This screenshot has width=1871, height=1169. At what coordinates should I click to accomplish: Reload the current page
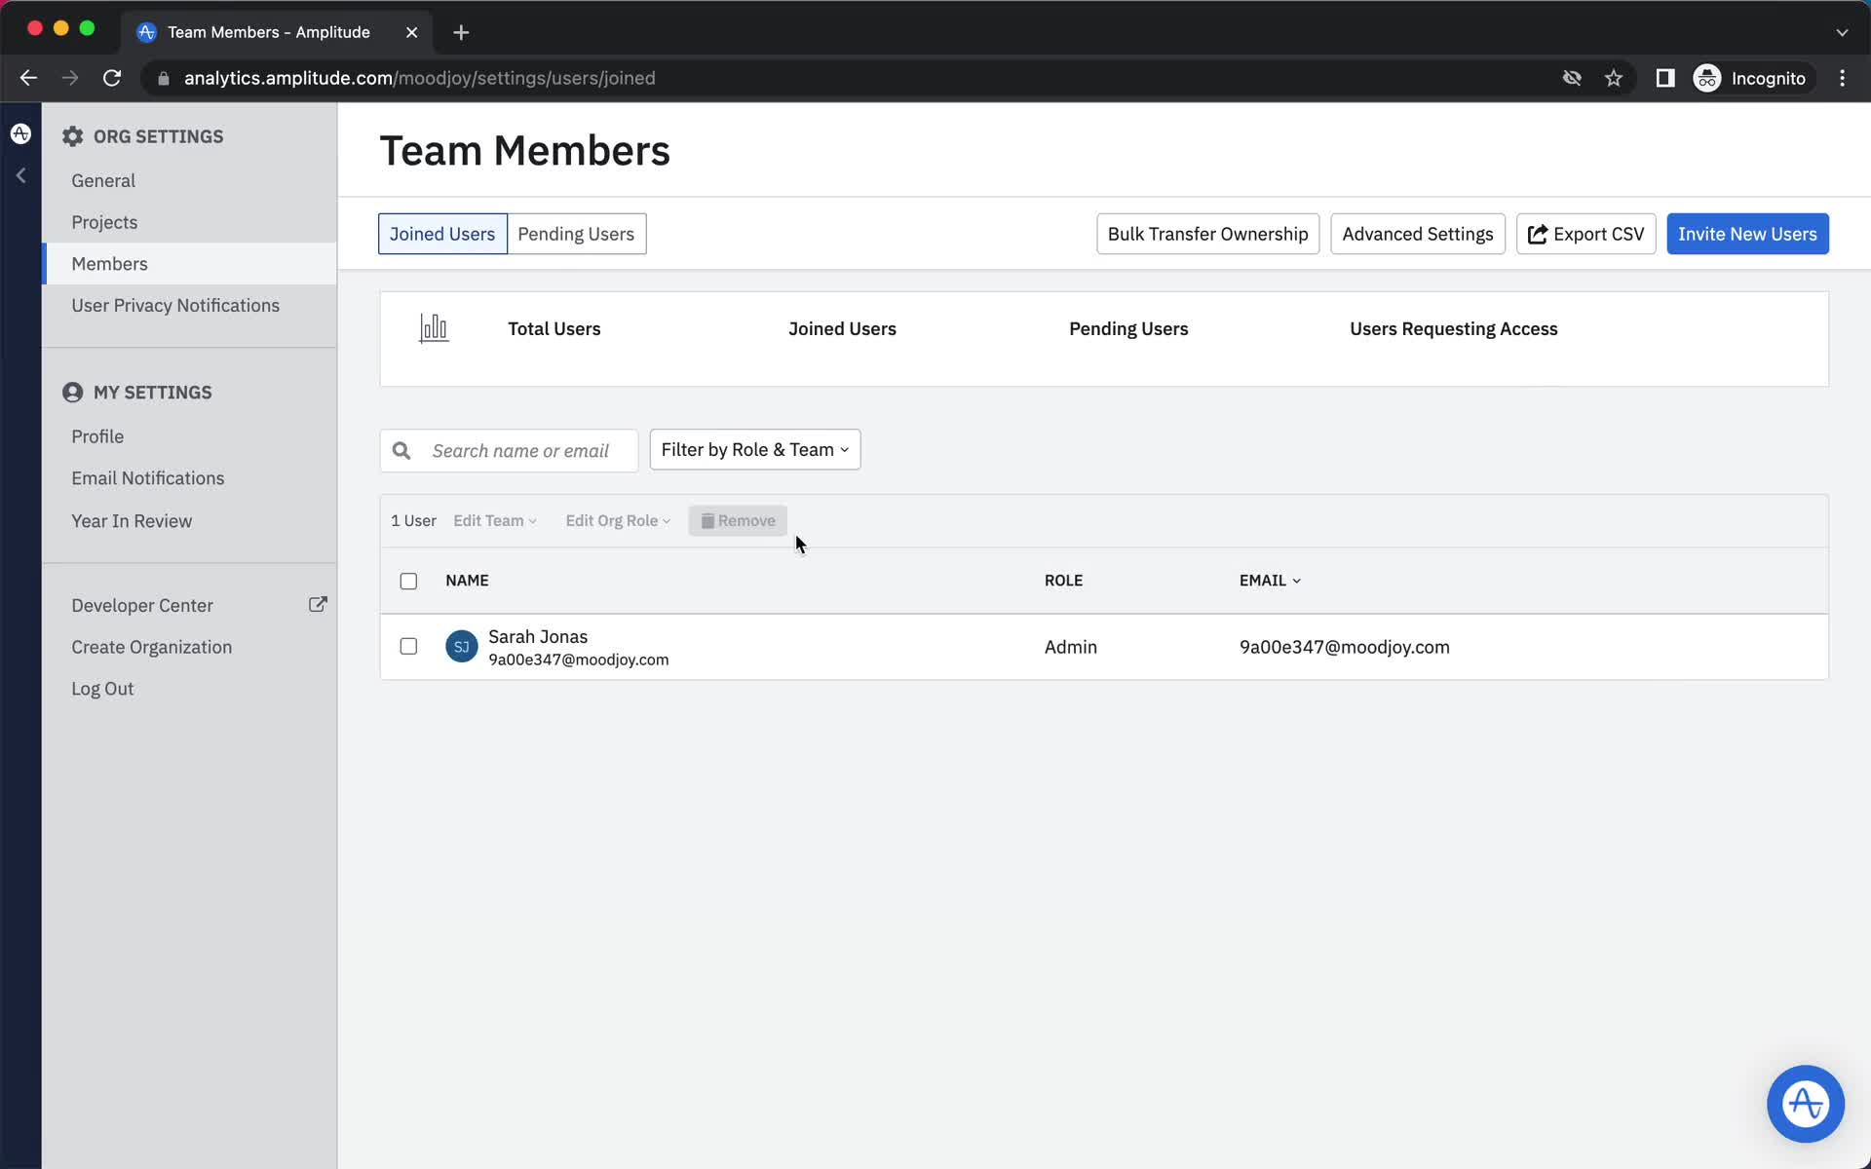(112, 78)
